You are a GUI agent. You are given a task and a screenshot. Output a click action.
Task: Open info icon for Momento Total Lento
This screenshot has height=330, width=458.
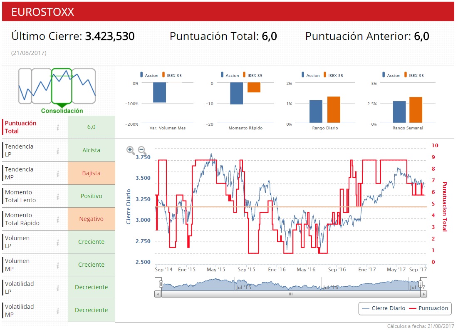pos(58,196)
